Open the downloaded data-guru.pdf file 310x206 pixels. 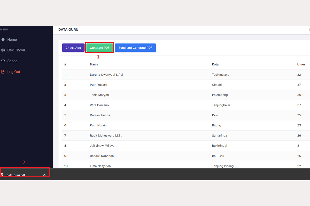click(16, 175)
